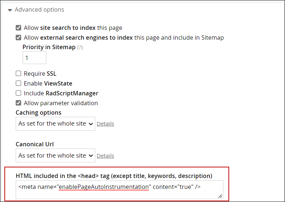285x202 pixels.
Task: Click the Enable ViewState label text
Action: point(48,83)
